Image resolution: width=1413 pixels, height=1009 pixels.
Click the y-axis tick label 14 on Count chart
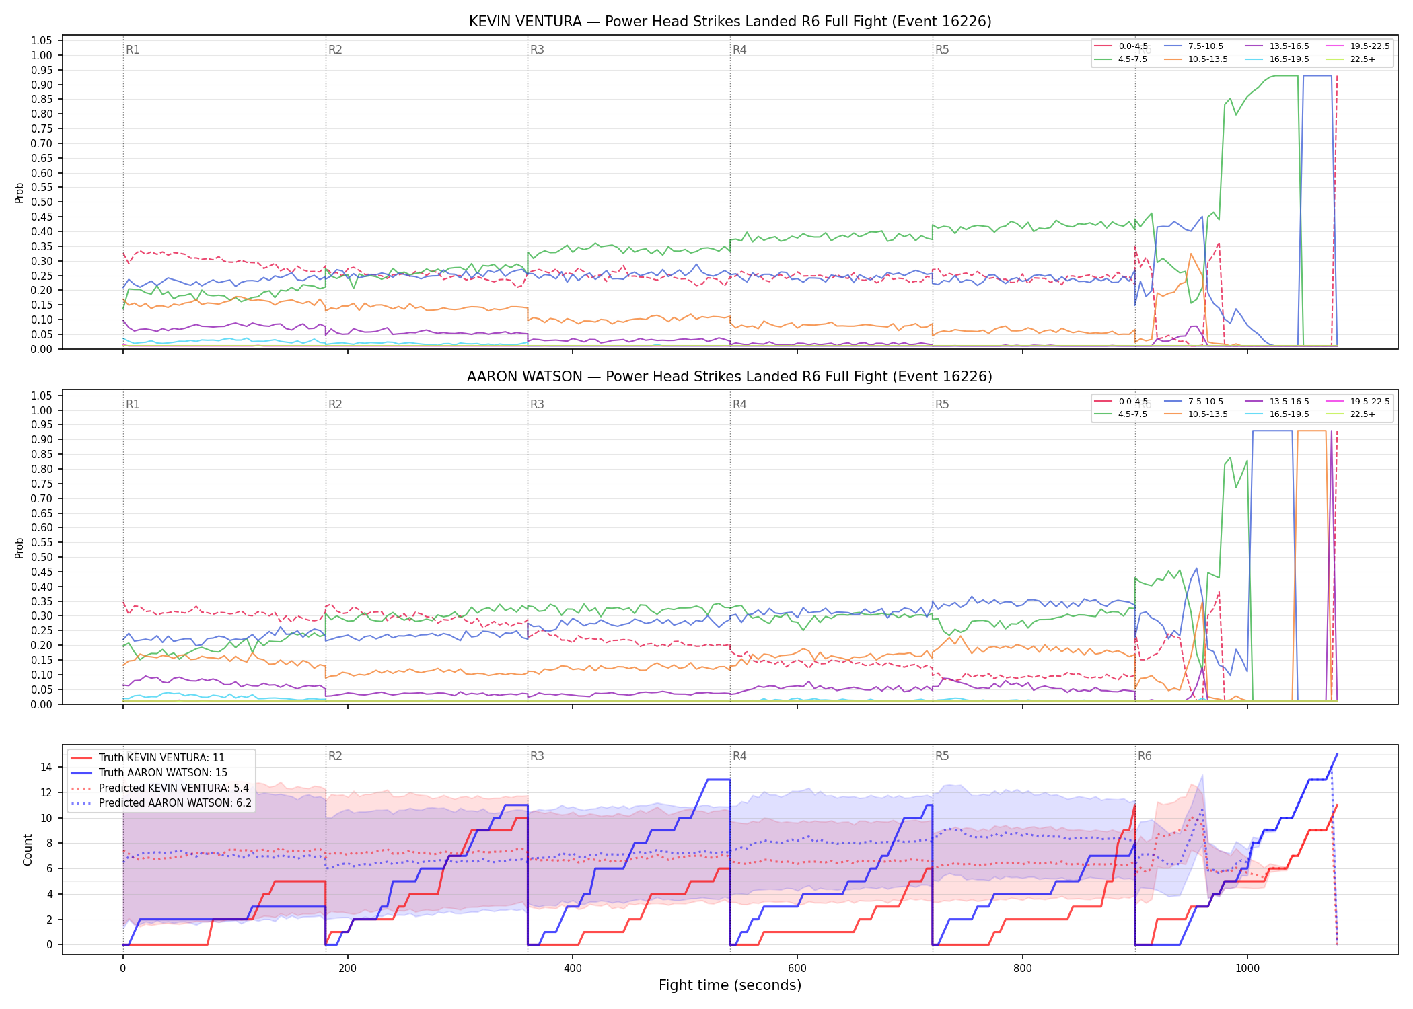46,767
